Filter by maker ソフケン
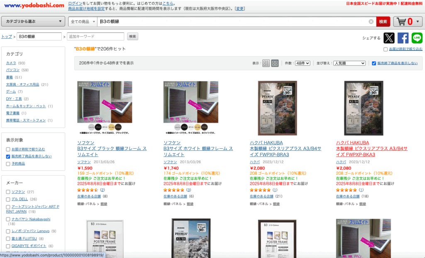 pyautogui.click(x=8, y=192)
